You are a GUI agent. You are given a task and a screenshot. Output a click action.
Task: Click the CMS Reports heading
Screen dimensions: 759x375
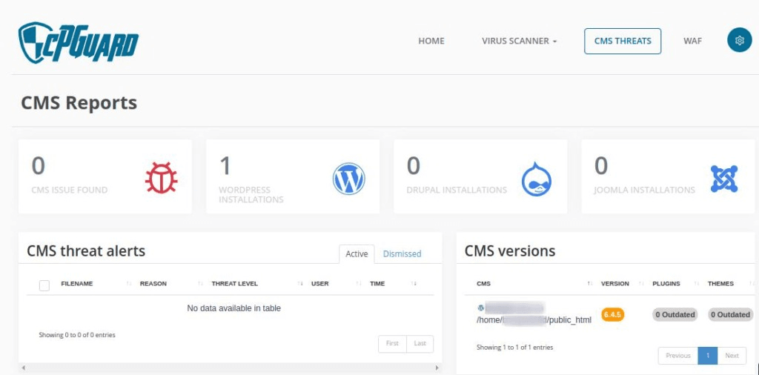click(79, 103)
